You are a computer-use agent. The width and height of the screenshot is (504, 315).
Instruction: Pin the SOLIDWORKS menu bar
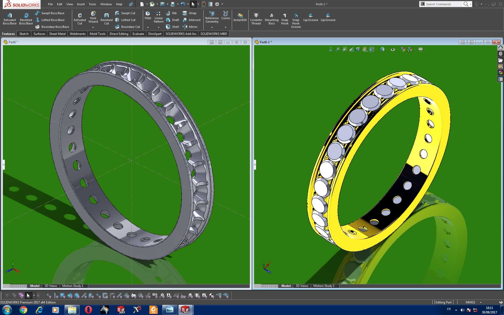[x=131, y=4]
